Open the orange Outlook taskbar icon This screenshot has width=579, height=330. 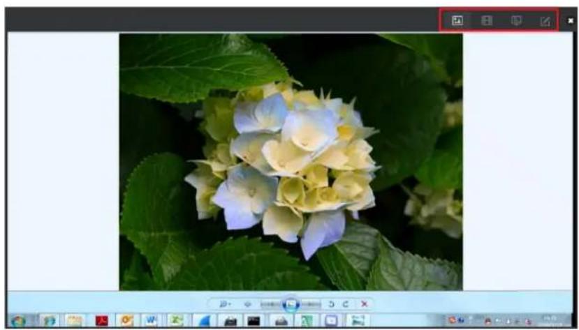click(x=126, y=321)
